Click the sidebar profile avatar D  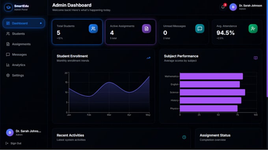(x=10, y=132)
